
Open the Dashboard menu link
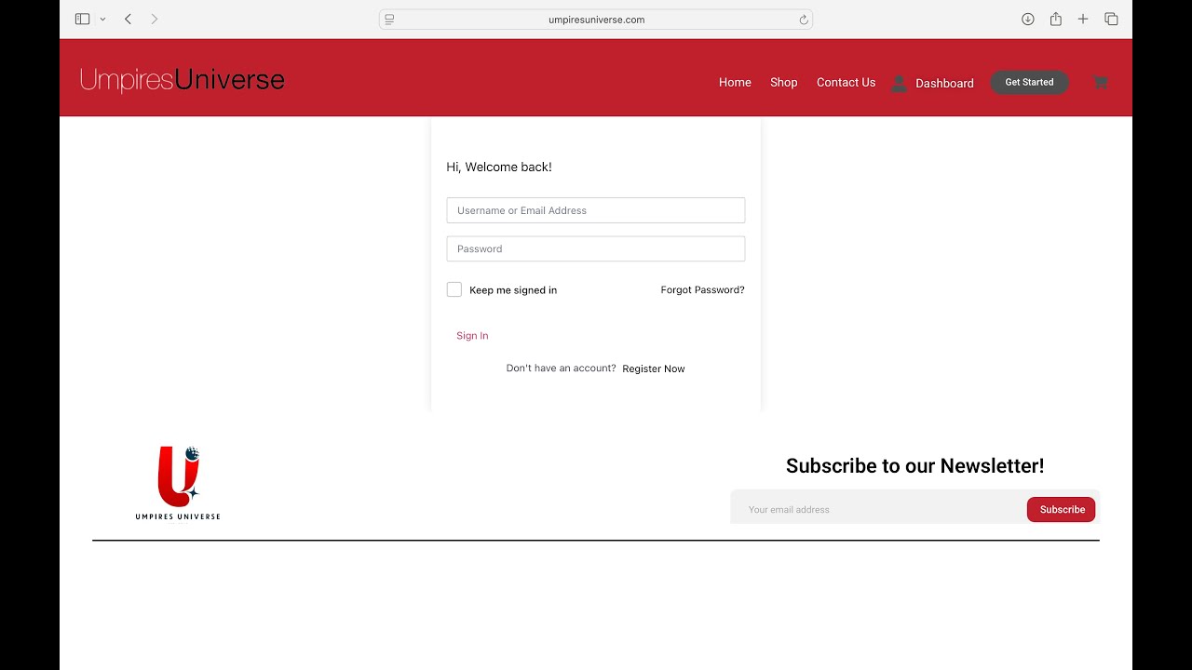click(x=944, y=84)
